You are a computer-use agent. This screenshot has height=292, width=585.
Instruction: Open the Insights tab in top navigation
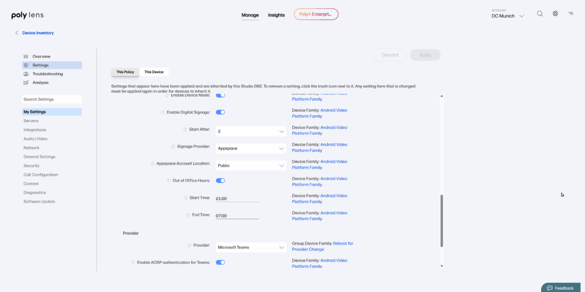tap(277, 15)
